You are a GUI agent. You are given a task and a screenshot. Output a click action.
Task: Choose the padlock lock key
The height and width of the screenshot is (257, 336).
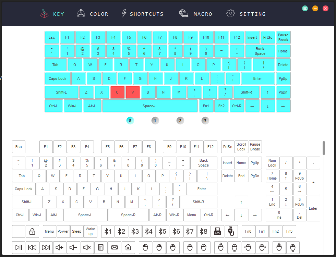pyautogui.click(x=32, y=232)
